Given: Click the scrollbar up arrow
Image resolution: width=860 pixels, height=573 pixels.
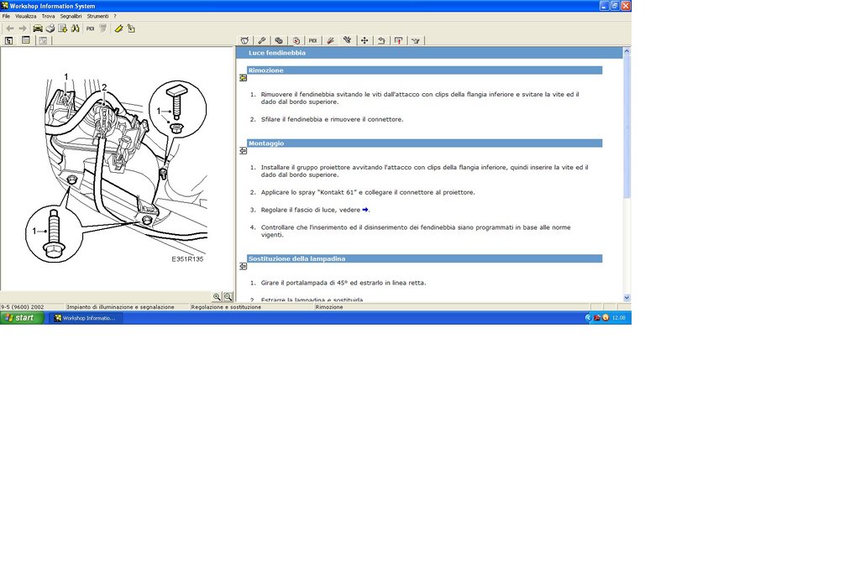Looking at the screenshot, I should click(627, 51).
